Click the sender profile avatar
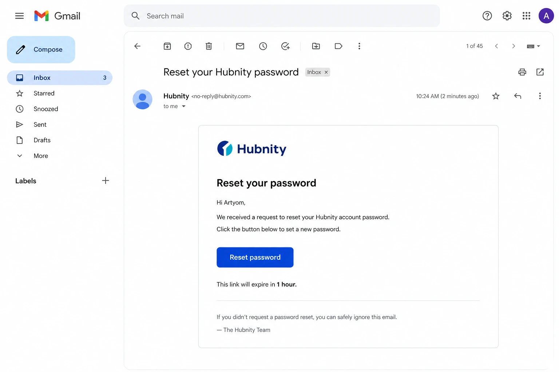This screenshot has height=372, width=559. tap(142, 100)
